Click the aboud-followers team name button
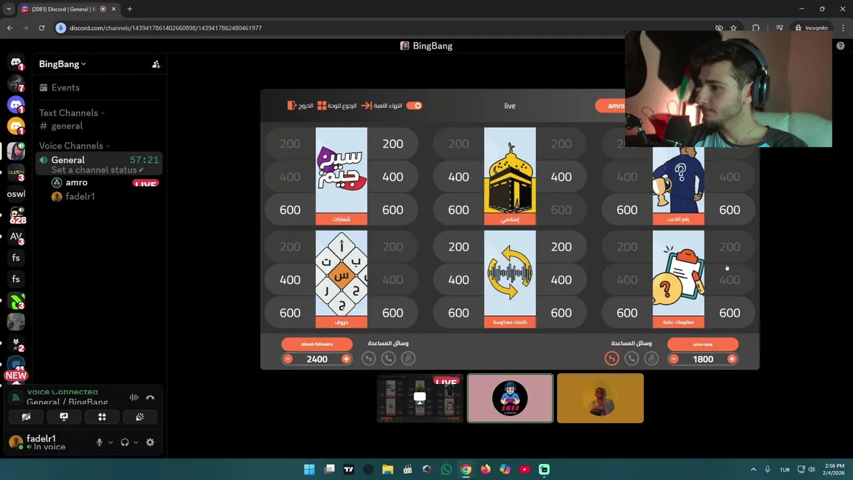 point(317,344)
